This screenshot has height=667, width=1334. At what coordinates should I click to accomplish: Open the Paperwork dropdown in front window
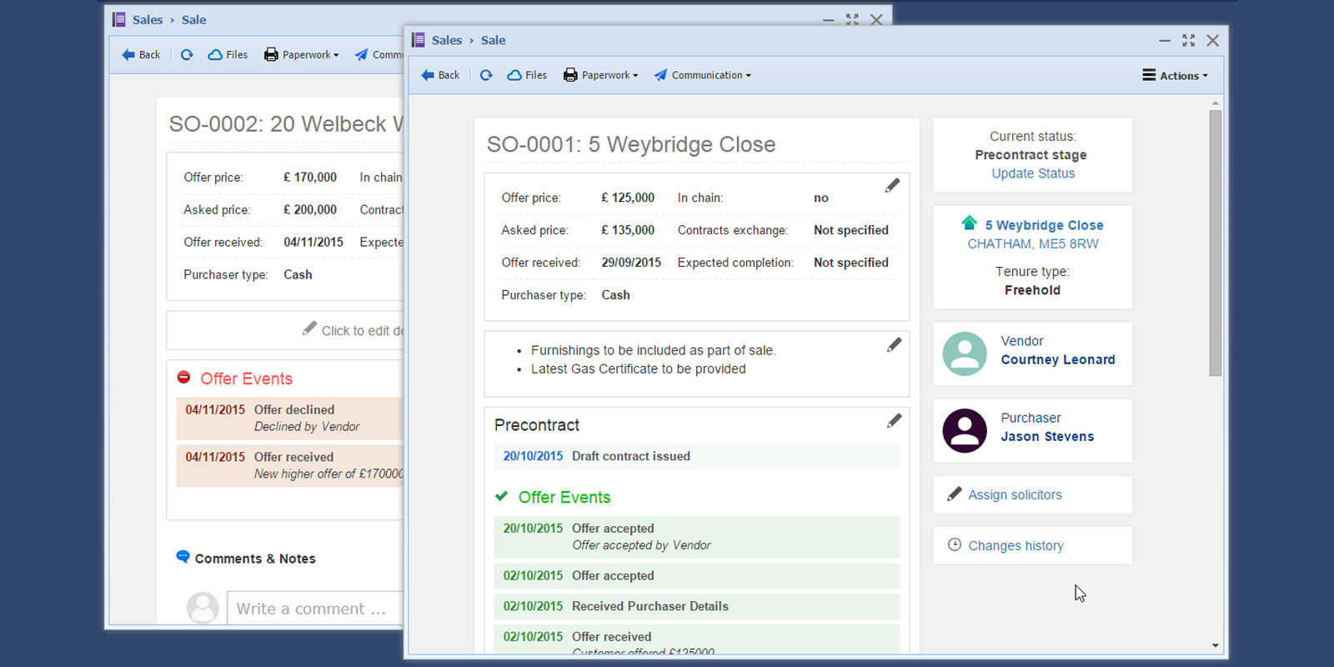[601, 75]
